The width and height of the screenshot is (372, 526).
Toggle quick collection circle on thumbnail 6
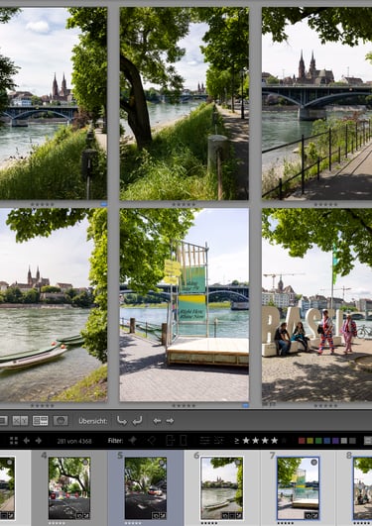click(x=238, y=463)
